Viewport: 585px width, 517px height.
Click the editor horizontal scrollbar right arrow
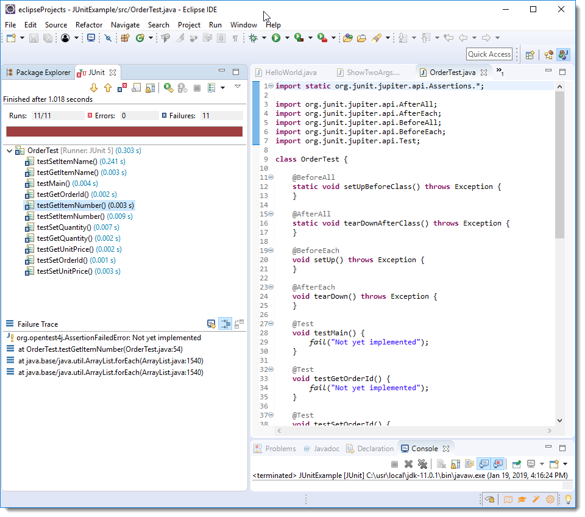pyautogui.click(x=549, y=430)
